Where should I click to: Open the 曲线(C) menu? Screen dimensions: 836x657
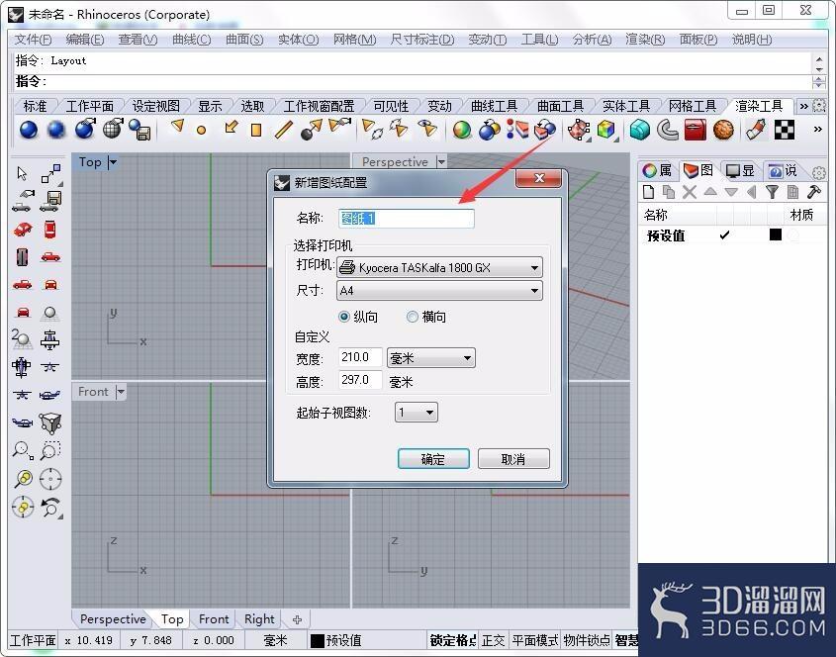point(191,40)
